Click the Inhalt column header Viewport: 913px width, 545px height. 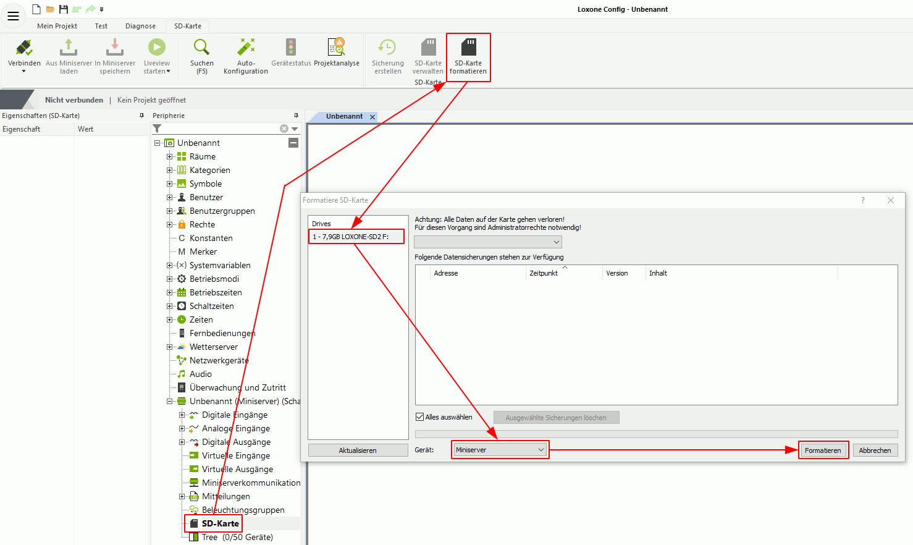click(x=741, y=273)
